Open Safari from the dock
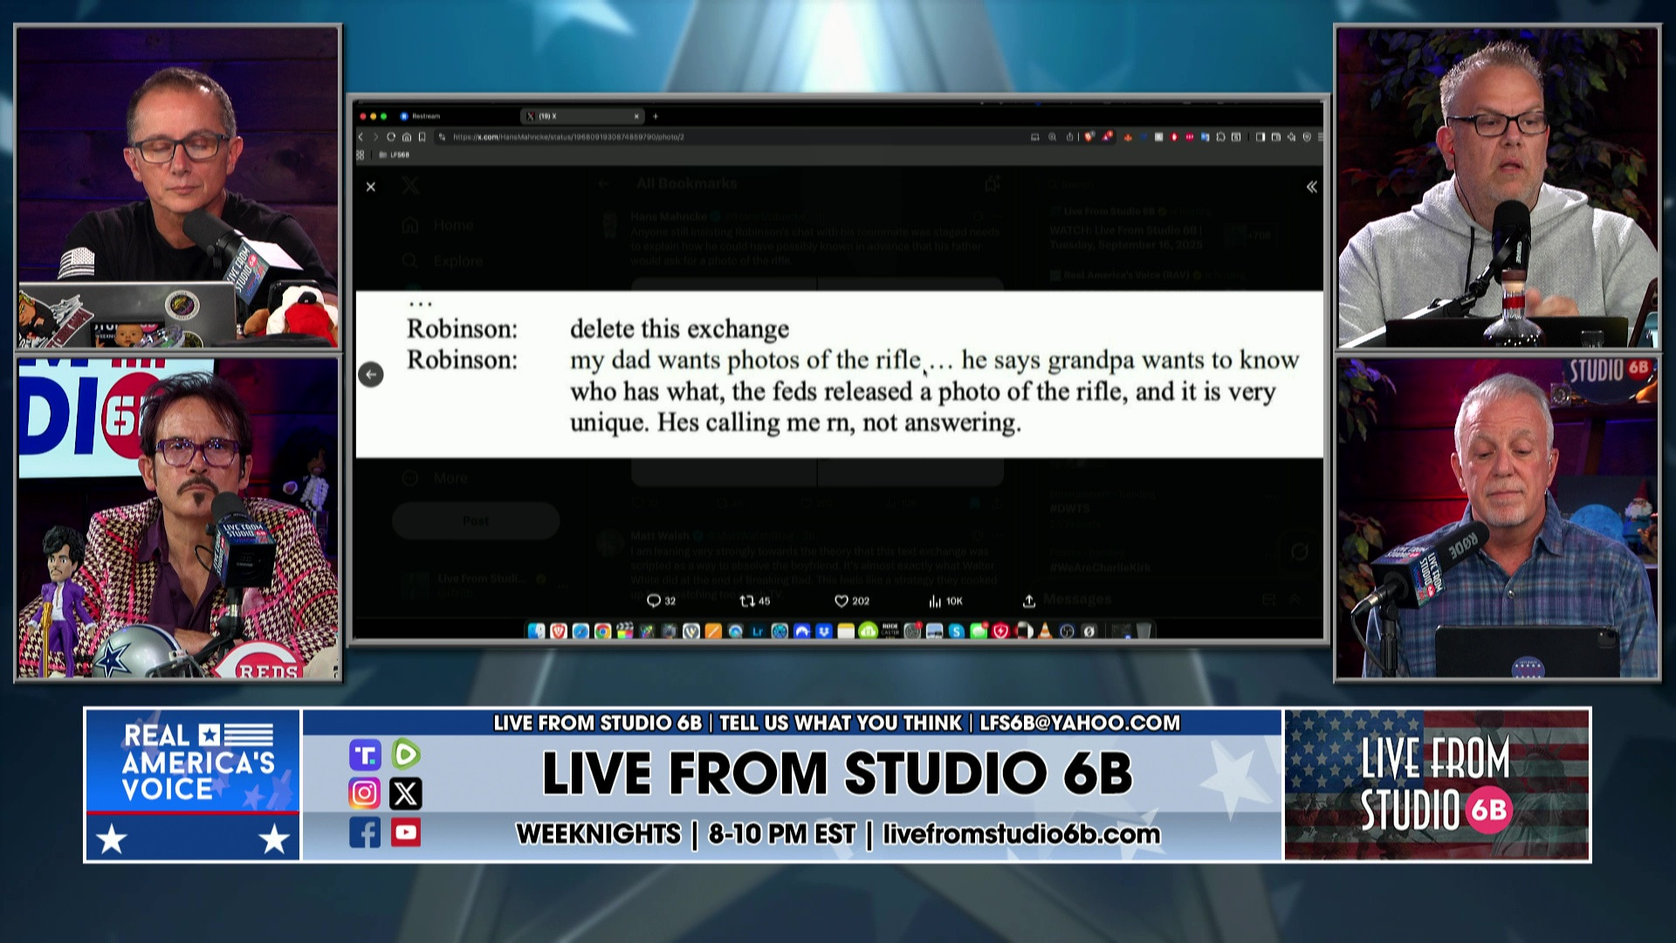 click(x=580, y=630)
